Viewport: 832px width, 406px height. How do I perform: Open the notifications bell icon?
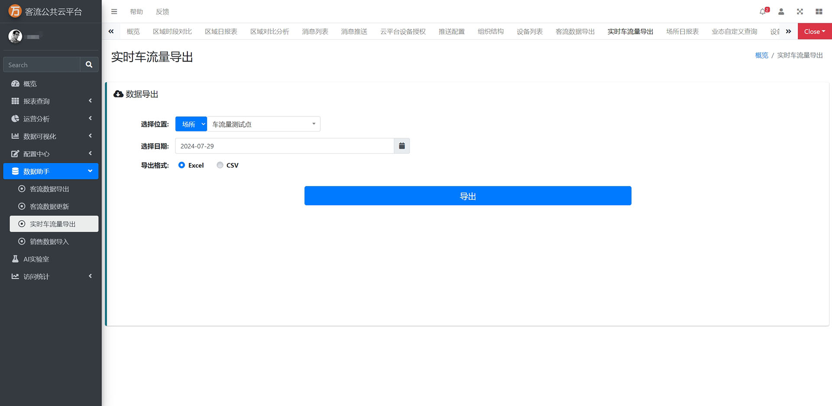[x=763, y=12]
